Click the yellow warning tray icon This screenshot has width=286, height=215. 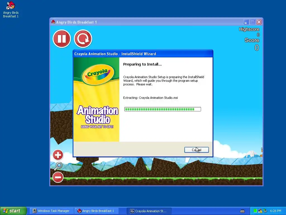260,211
